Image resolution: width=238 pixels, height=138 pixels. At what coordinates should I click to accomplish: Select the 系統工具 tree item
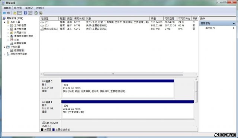click(15, 22)
